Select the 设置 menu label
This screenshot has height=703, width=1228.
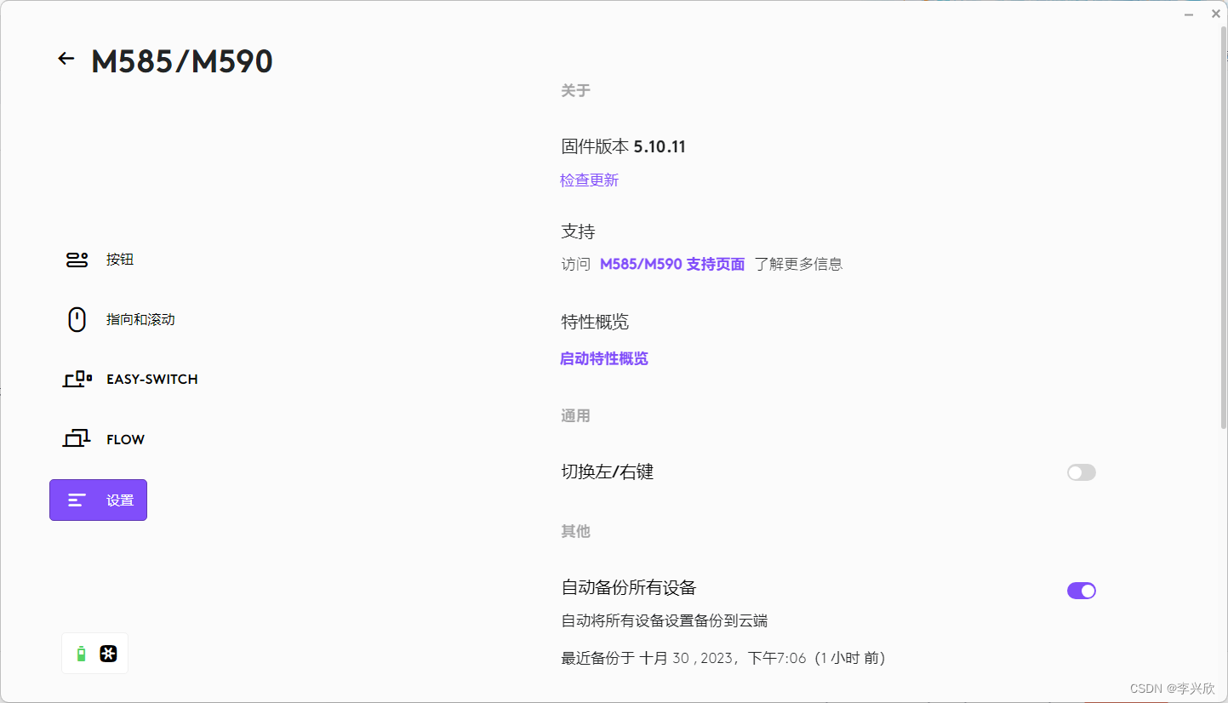(x=120, y=500)
